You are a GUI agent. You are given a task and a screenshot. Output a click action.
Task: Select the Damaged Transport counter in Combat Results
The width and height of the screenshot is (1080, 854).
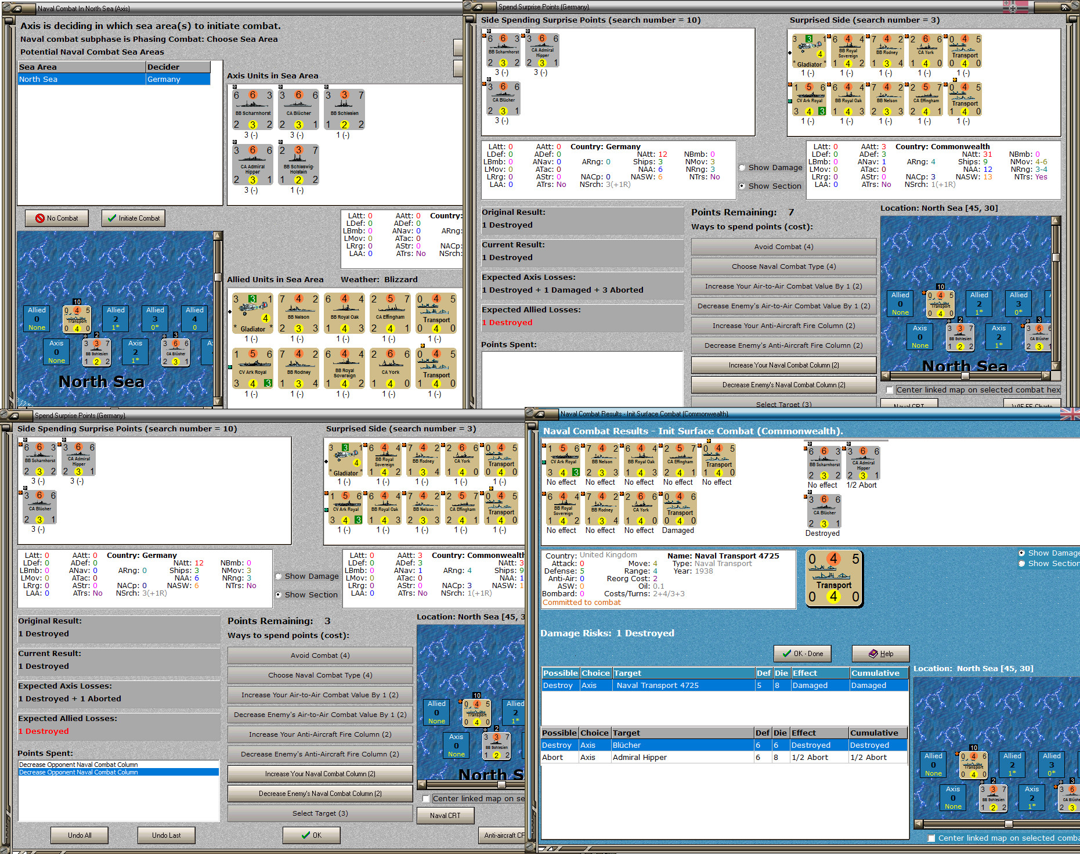[680, 509]
